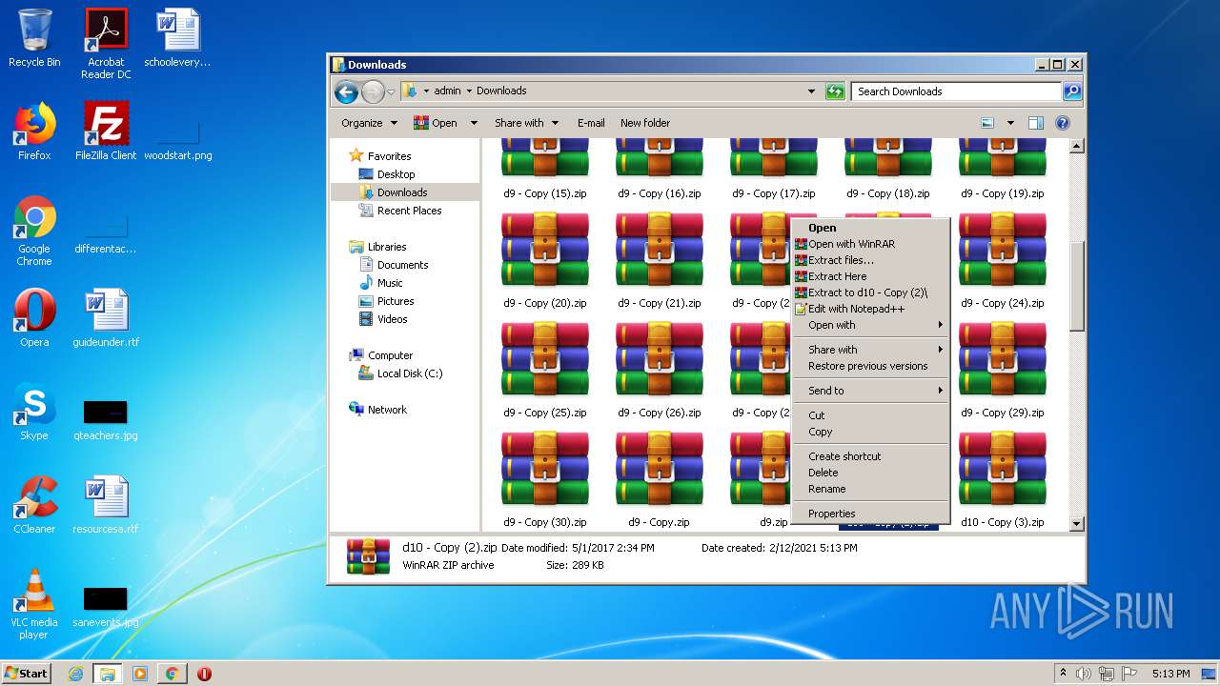Open Internet Explorer from taskbar
This screenshot has height=686, width=1220.
[x=75, y=674]
